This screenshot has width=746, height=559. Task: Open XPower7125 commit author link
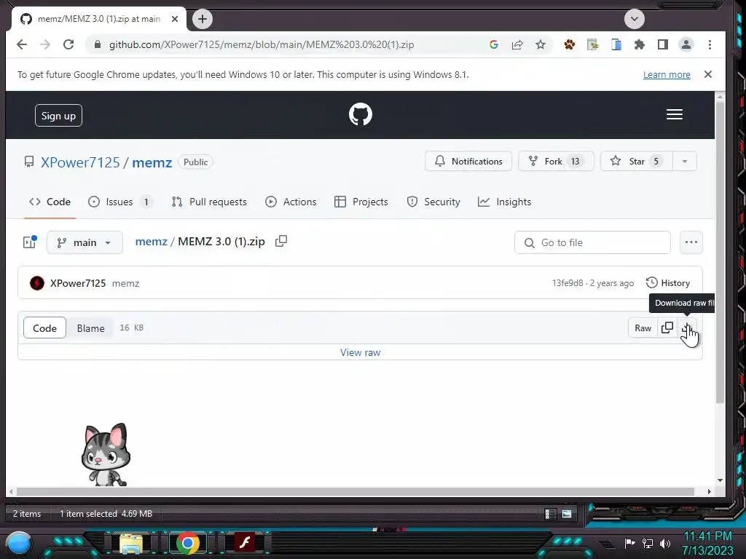[78, 283]
